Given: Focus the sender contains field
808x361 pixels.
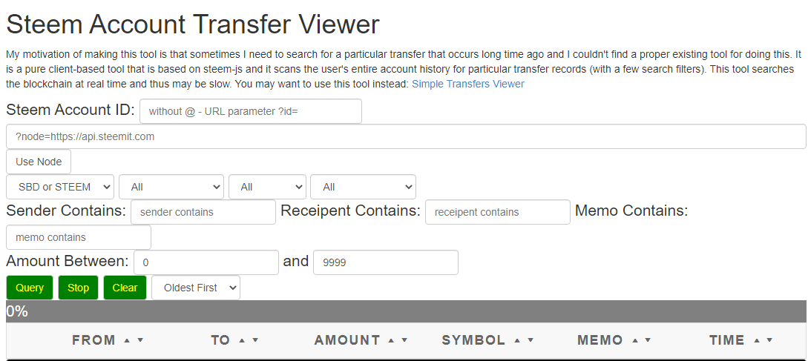Looking at the screenshot, I should [203, 212].
